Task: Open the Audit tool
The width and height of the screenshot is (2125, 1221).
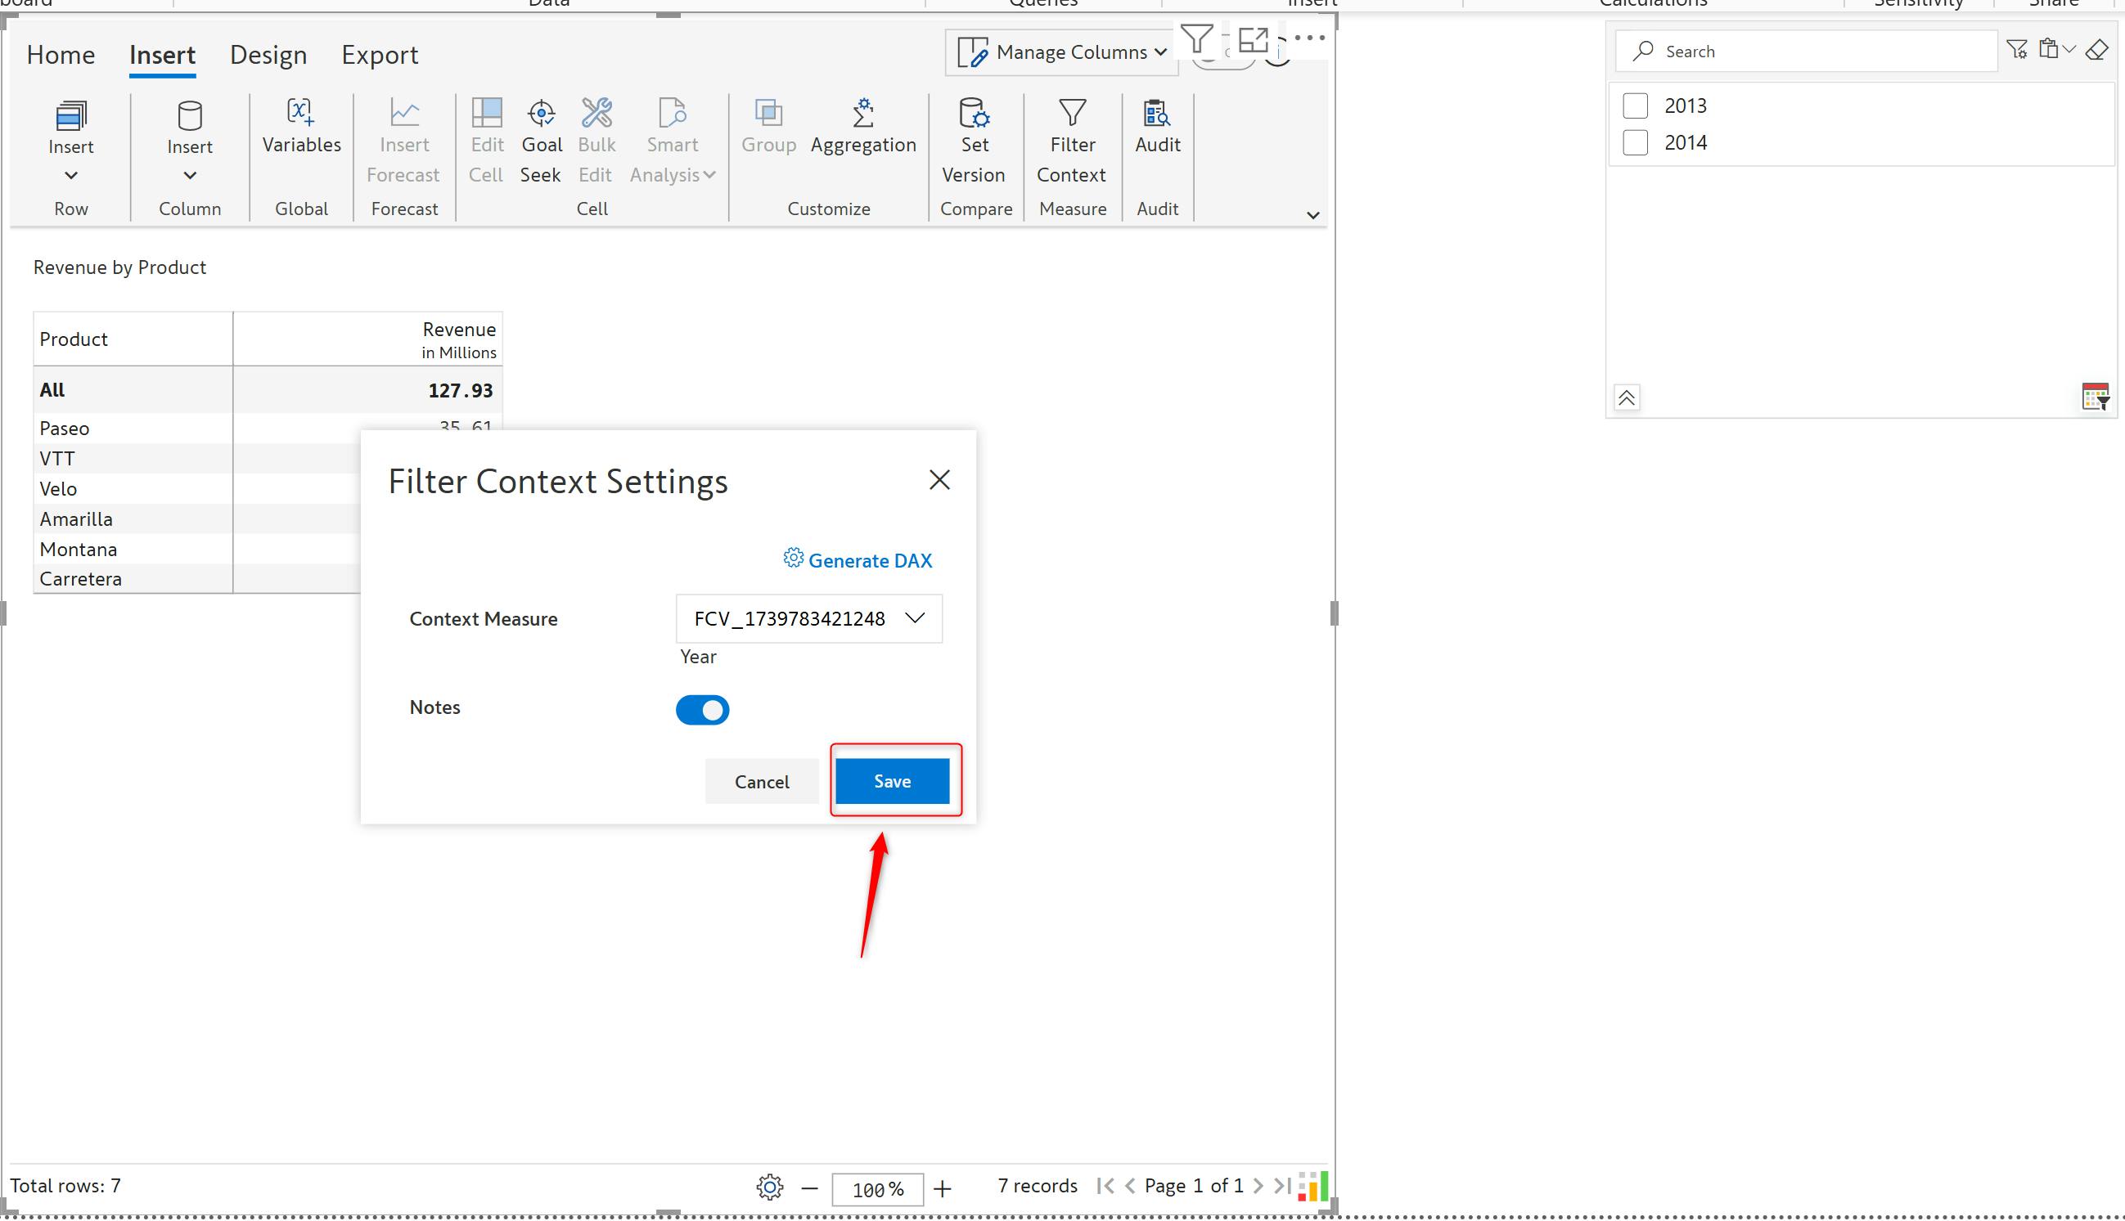Action: [x=1157, y=113]
